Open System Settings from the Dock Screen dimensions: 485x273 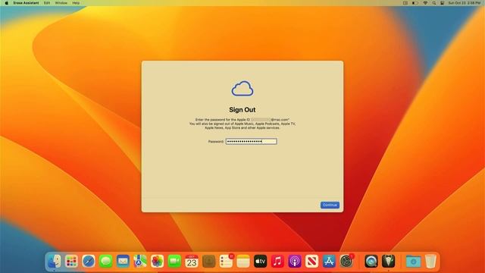click(346, 261)
